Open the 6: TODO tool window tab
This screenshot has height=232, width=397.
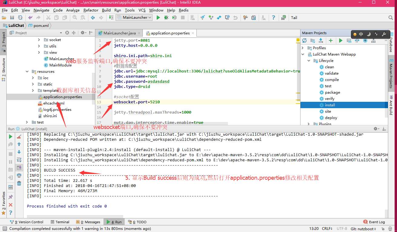[137, 222]
